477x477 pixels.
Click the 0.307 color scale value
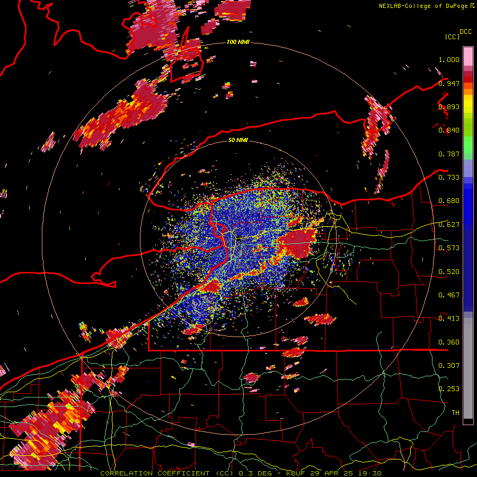tap(449, 366)
